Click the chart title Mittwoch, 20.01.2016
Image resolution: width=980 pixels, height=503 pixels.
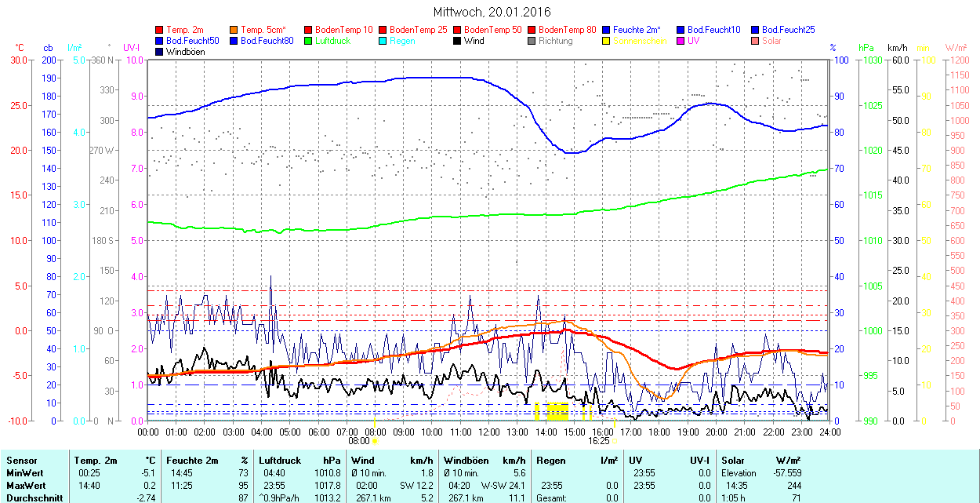click(x=492, y=13)
